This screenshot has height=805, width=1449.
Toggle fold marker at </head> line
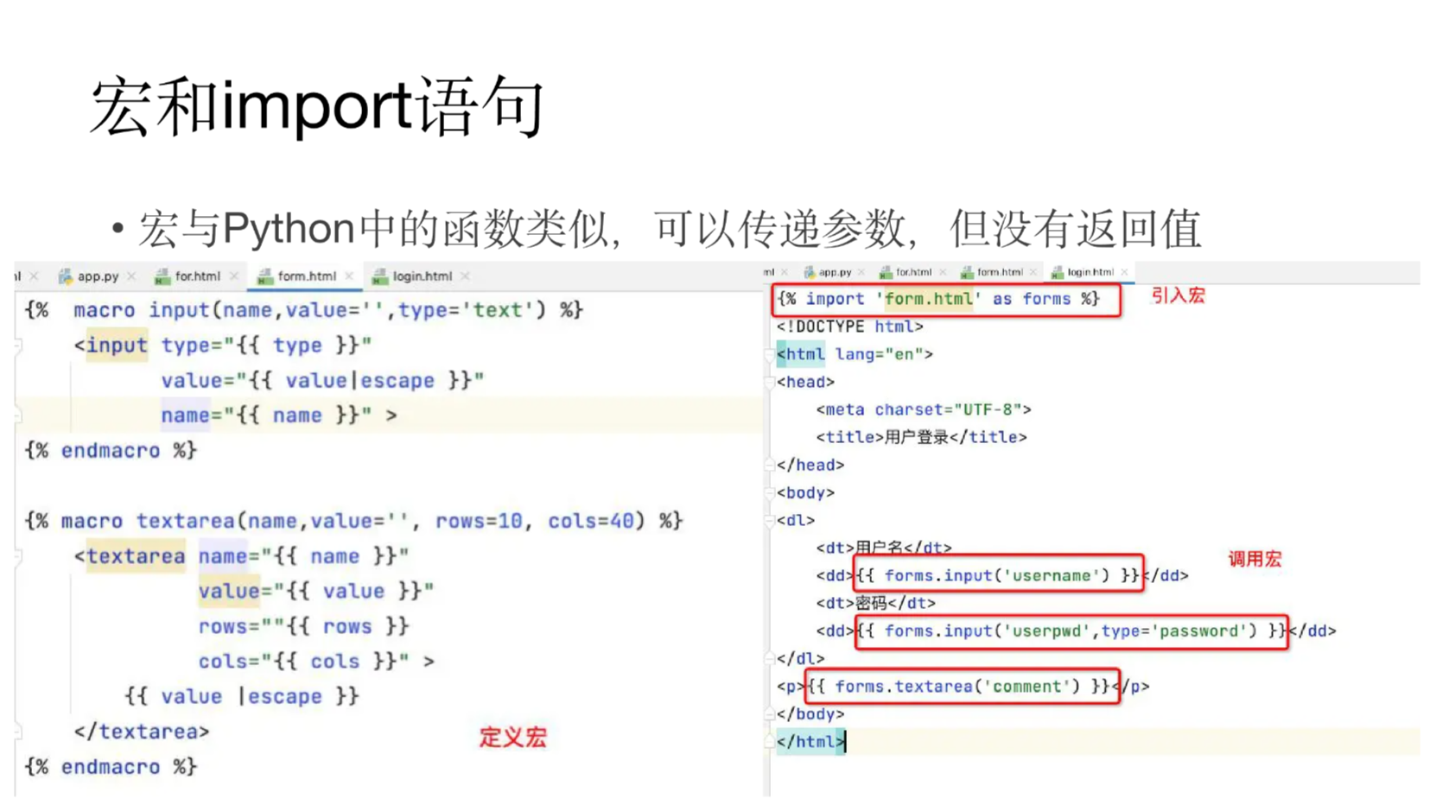click(x=770, y=465)
